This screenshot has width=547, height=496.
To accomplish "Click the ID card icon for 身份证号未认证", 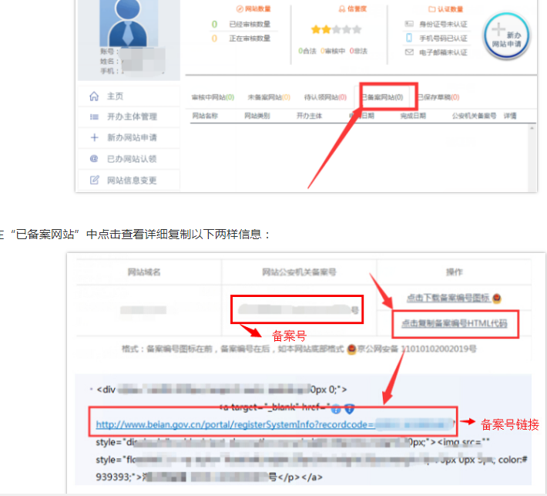I will [x=409, y=24].
